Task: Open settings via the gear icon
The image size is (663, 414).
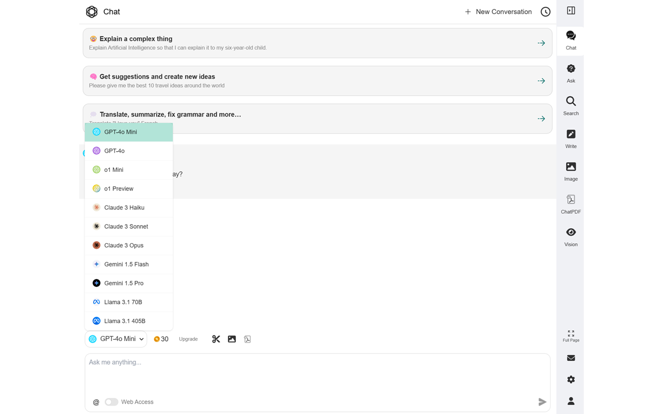Action: point(570,379)
